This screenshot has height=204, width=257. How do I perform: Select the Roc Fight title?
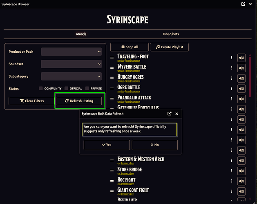point(126,179)
